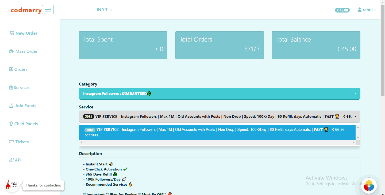Image resolution: width=385 pixels, height=195 pixels.
Task: Select the highlighted 5081 VIP SERVICE option
Action: click(217, 132)
